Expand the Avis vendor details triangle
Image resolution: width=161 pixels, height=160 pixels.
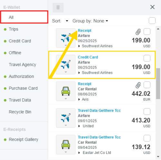point(79,99)
